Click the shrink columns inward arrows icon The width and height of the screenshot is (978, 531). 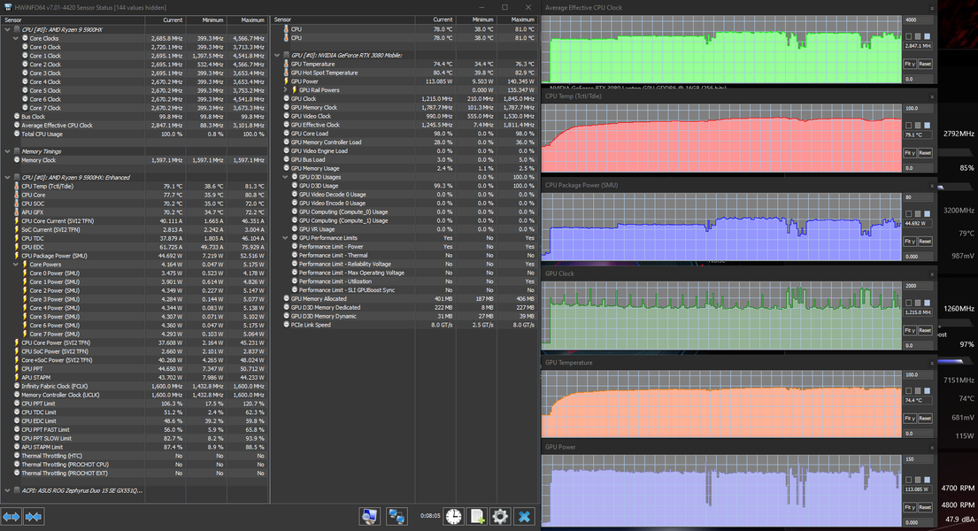tap(34, 517)
